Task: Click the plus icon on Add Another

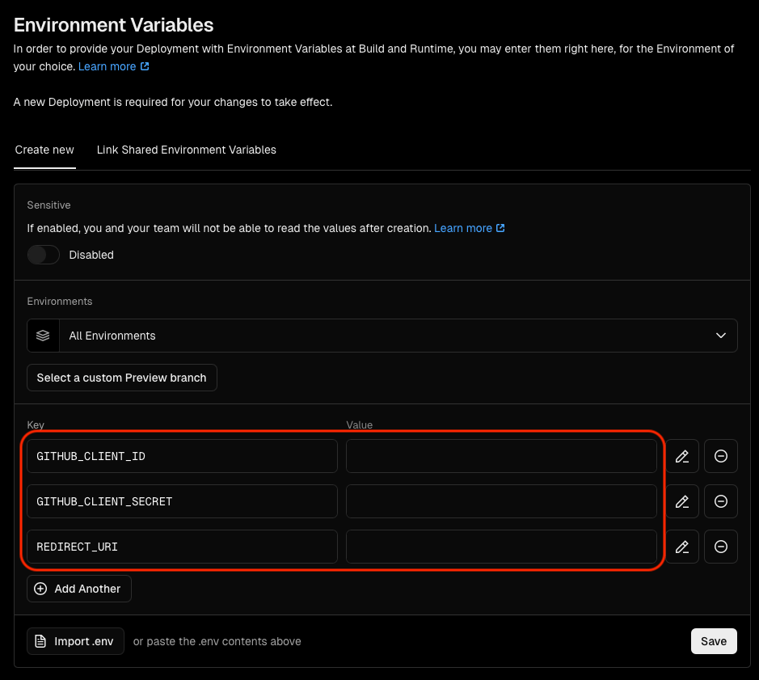Action: click(40, 589)
